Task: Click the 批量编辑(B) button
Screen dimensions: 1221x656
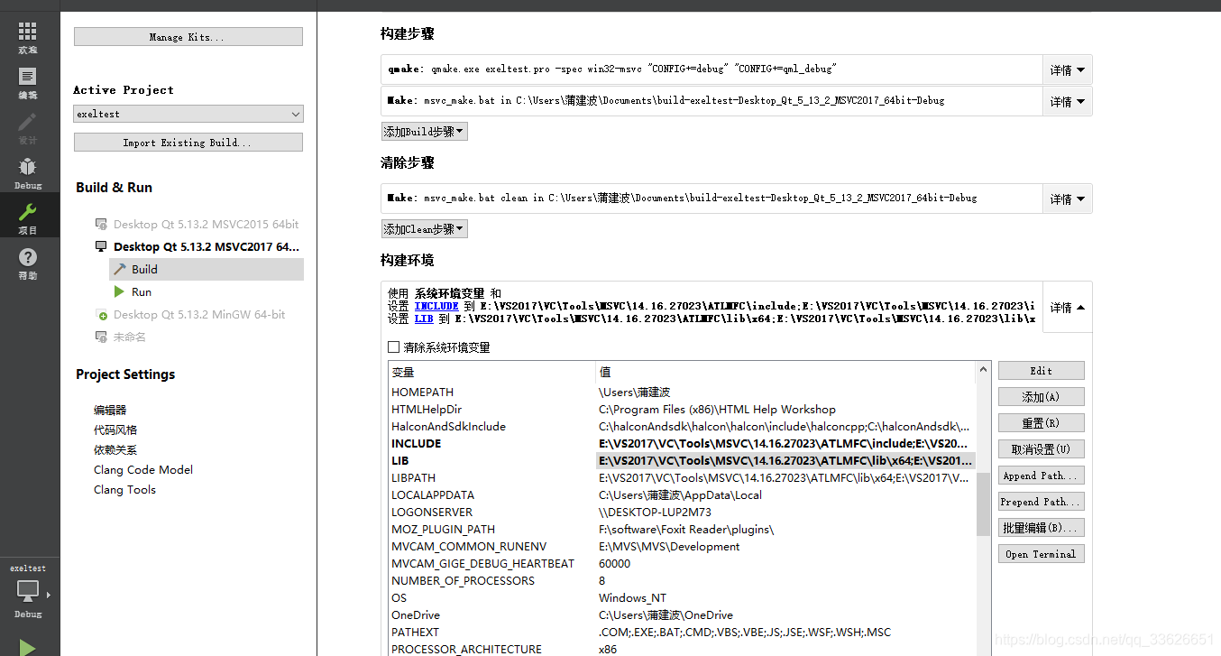Action: coord(1041,528)
